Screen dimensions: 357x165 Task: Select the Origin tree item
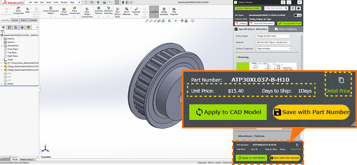pos(8,59)
